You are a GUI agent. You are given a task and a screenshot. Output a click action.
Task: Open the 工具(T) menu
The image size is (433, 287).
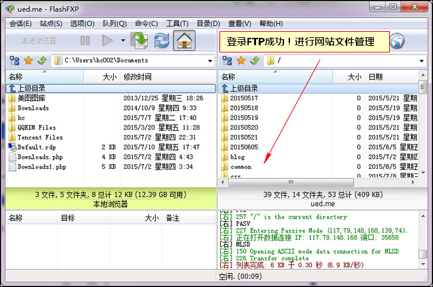point(178,24)
